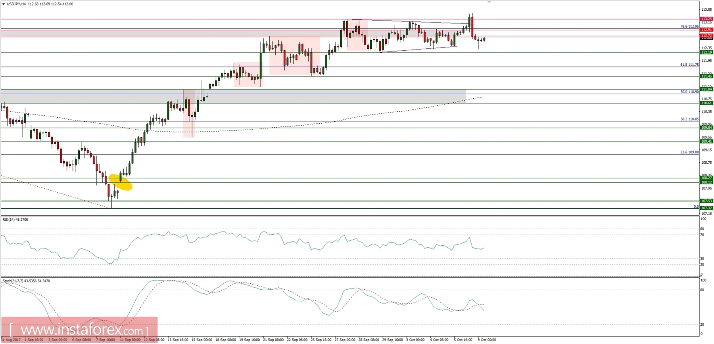
Task: Click the 22 Sep 08:00 time axis label
Action: pyautogui.click(x=297, y=340)
